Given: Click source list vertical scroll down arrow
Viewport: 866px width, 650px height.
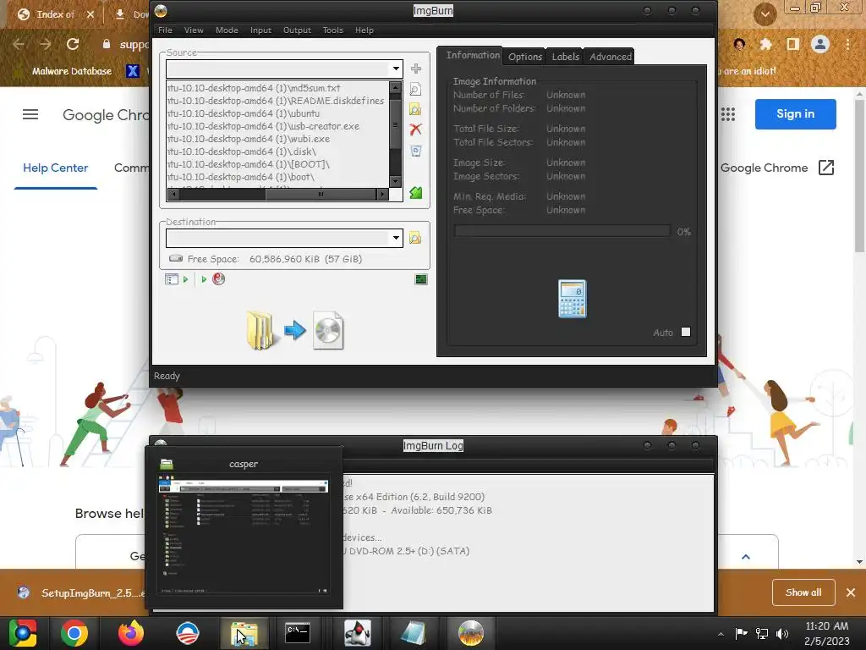Looking at the screenshot, I should tap(396, 181).
